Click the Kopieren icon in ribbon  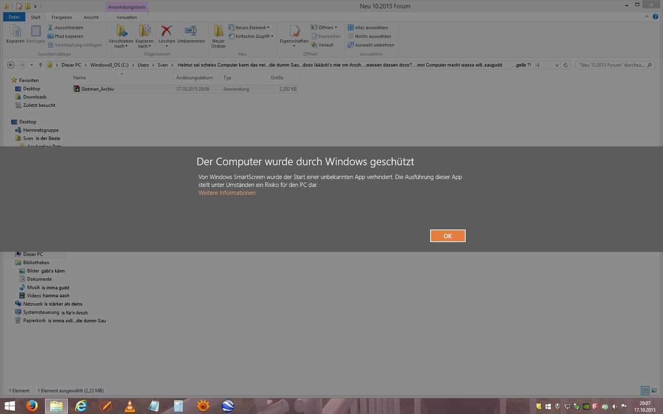[x=15, y=34]
